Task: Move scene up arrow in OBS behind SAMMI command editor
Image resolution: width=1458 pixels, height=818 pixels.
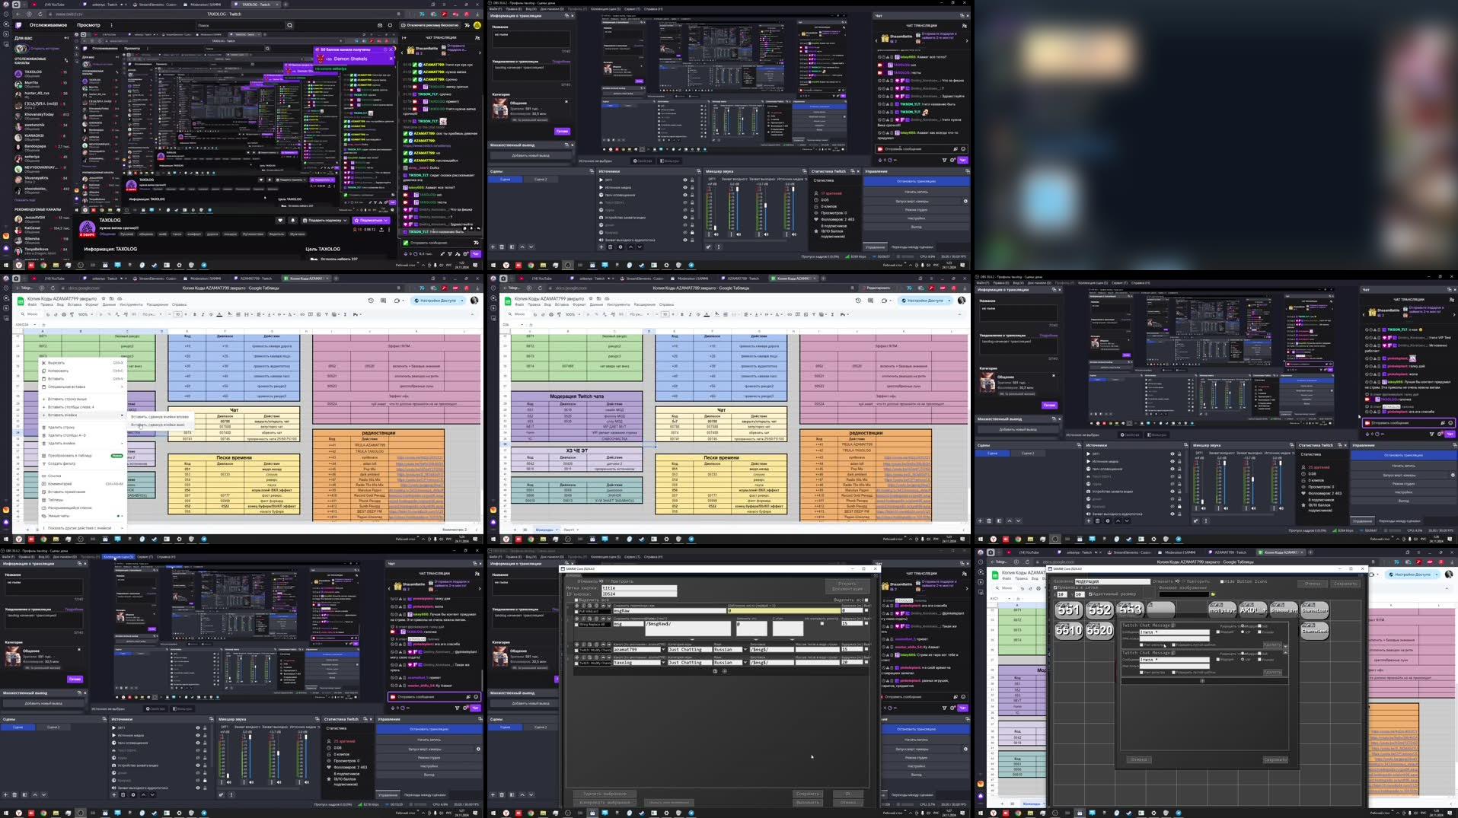Action: point(522,794)
